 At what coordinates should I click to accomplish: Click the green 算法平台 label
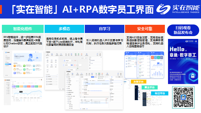[x=149, y=87]
